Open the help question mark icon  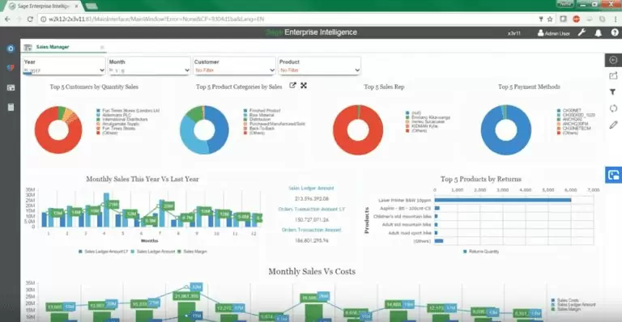point(615,33)
